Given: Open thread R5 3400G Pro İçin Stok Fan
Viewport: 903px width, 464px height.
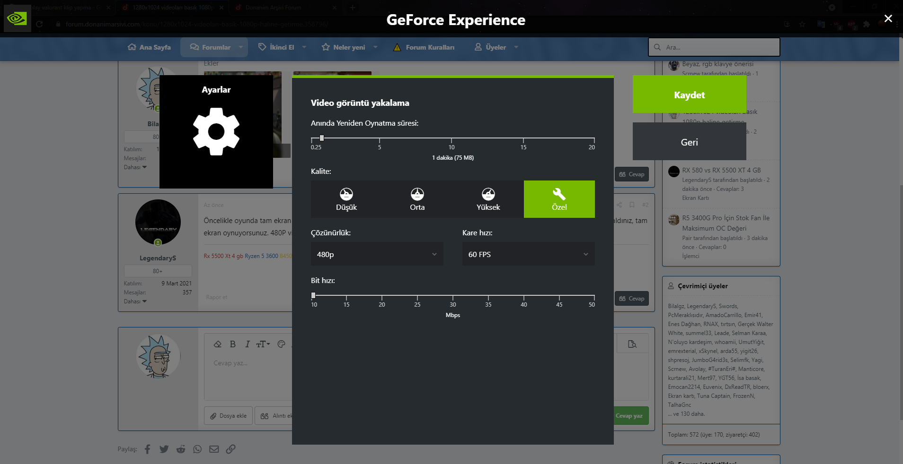Looking at the screenshot, I should click(x=726, y=223).
